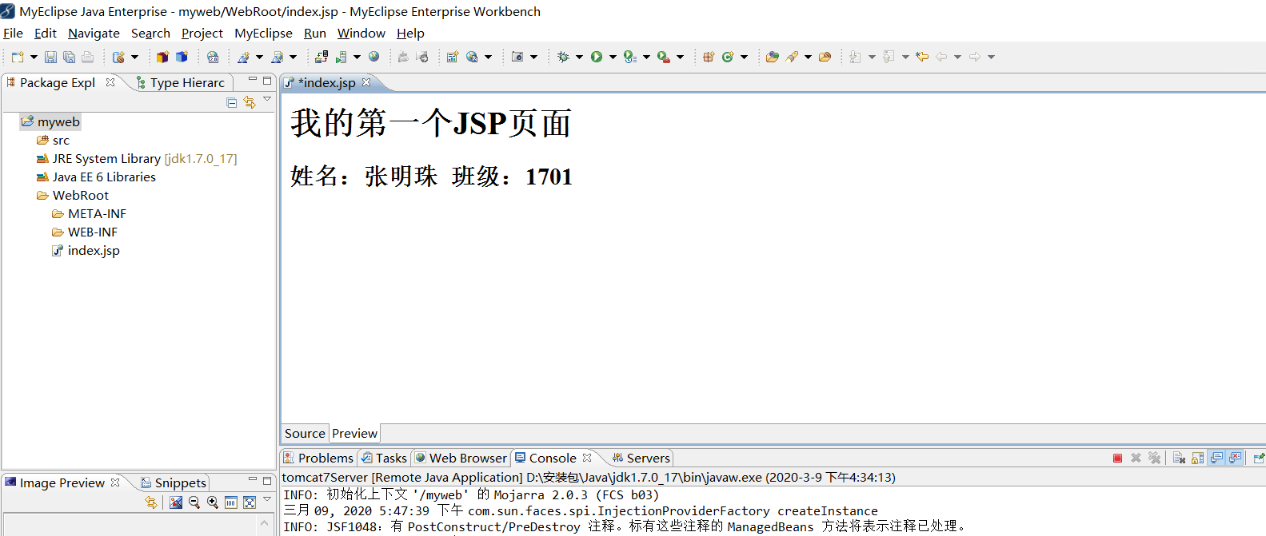Open the MyEclipse menu
The image size is (1266, 536).
pos(263,33)
